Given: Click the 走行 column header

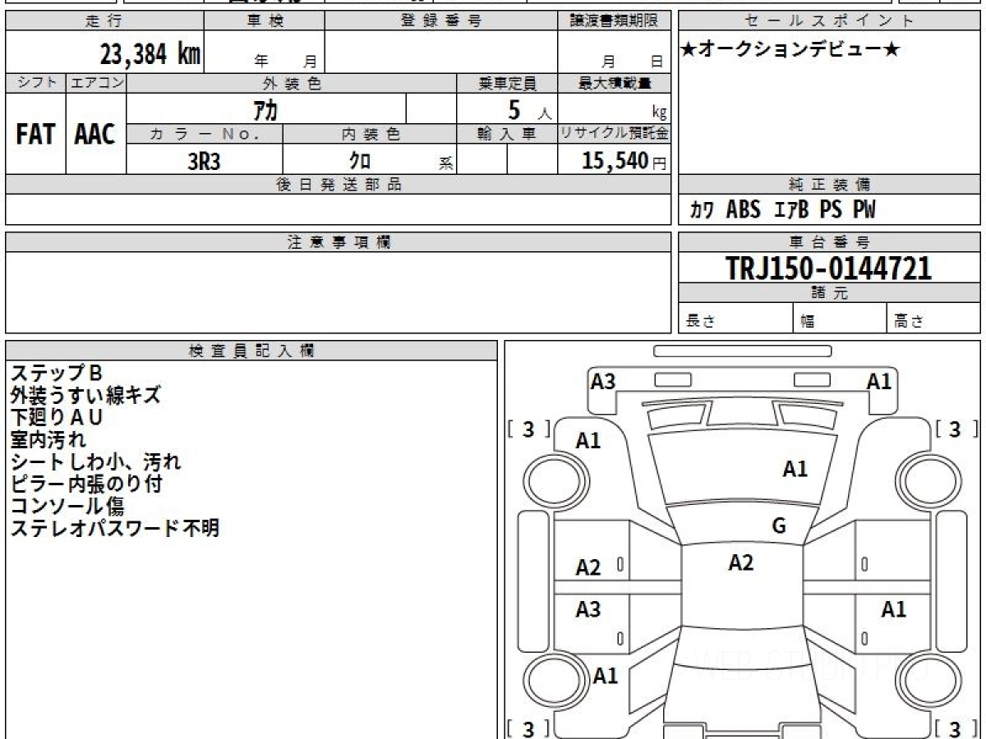Looking at the screenshot, I should (104, 21).
